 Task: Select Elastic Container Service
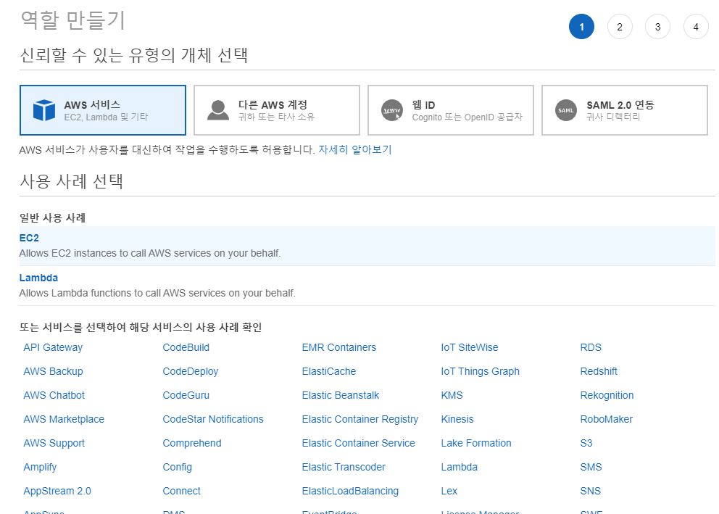click(x=358, y=443)
